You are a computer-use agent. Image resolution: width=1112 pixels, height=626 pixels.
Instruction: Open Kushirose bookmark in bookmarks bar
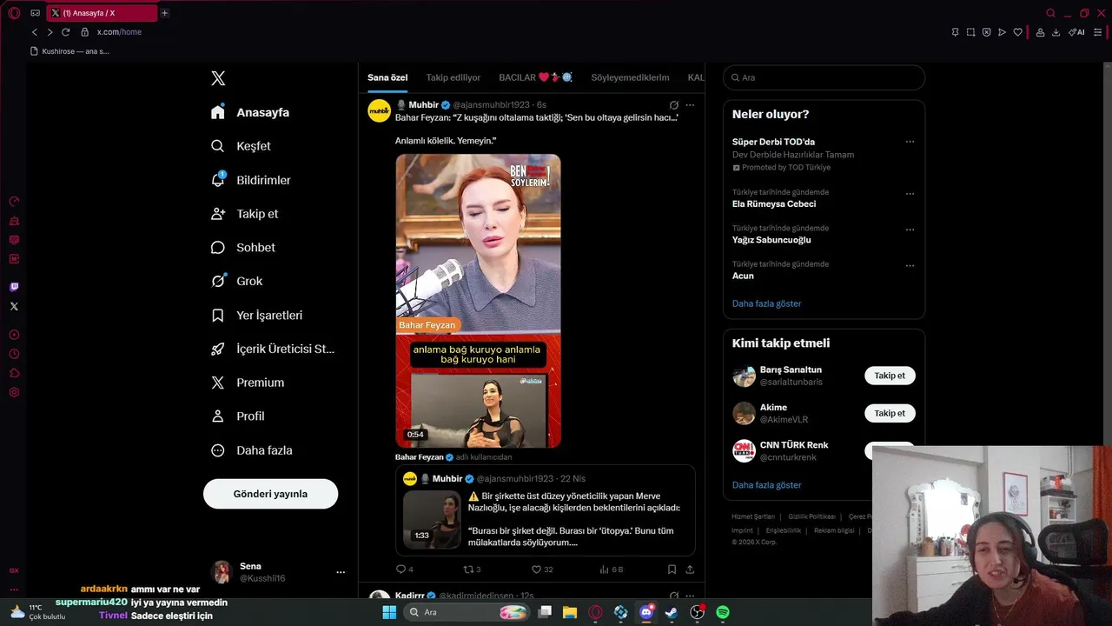click(x=69, y=51)
